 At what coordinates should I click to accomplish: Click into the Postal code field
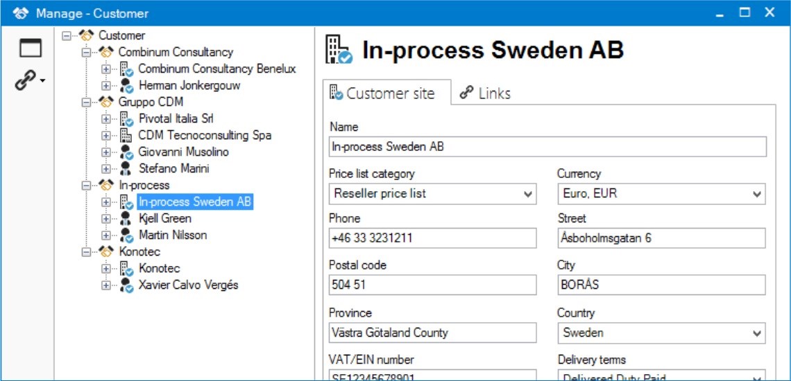432,285
